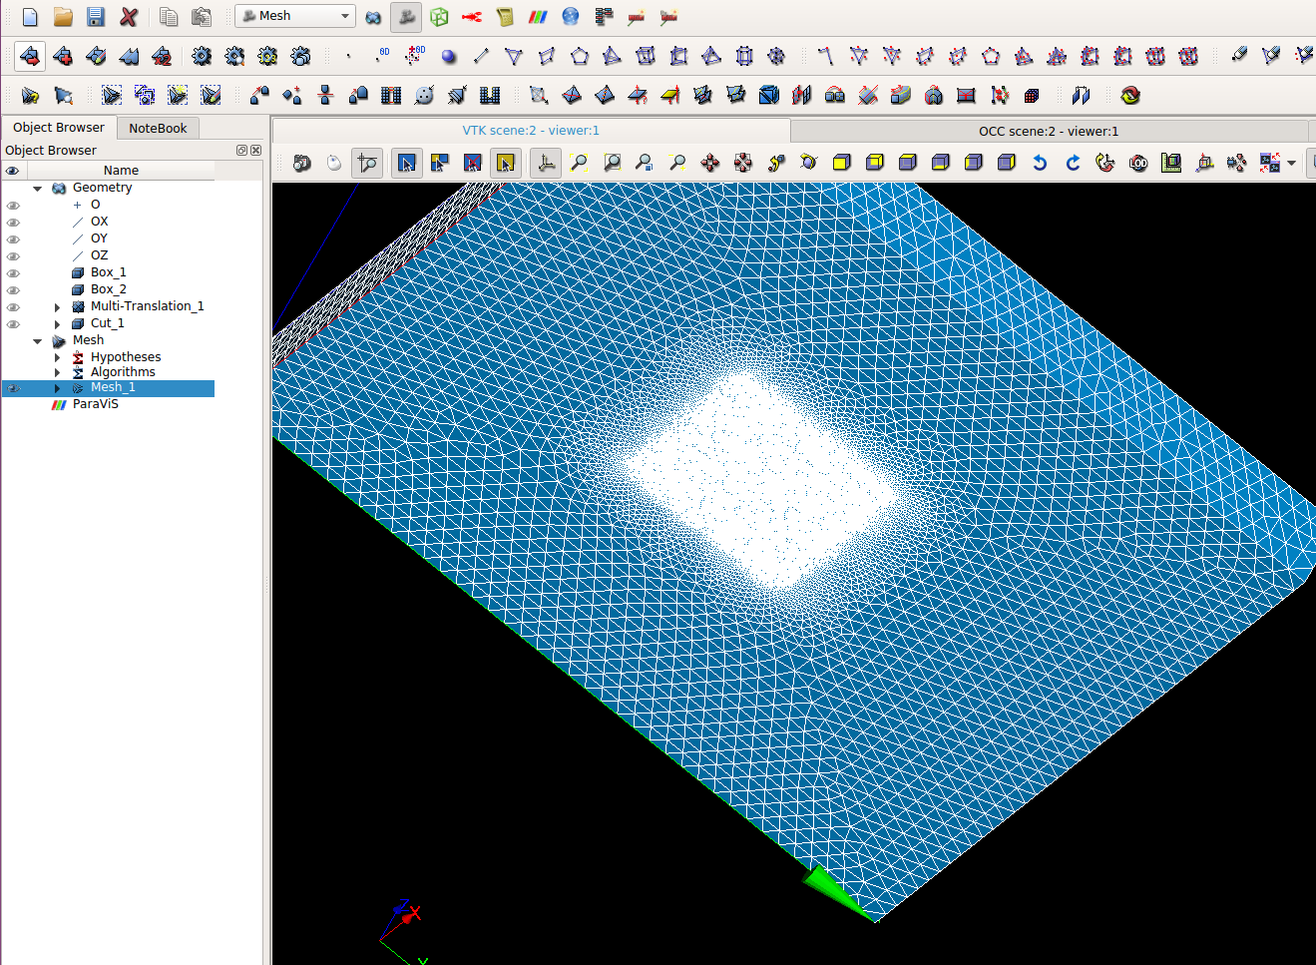Switch to OCC scene:2 viewer tab
The width and height of the screenshot is (1316, 965).
coord(1048,131)
